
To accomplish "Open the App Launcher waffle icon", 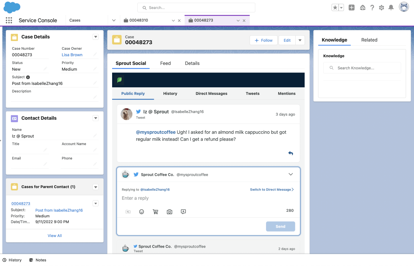I will 9,20.
